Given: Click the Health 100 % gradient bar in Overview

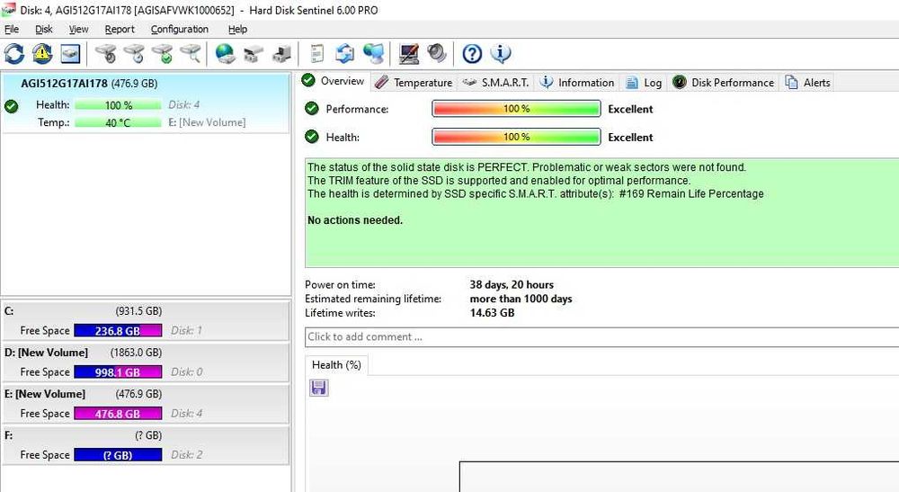Looking at the screenshot, I should point(516,137).
